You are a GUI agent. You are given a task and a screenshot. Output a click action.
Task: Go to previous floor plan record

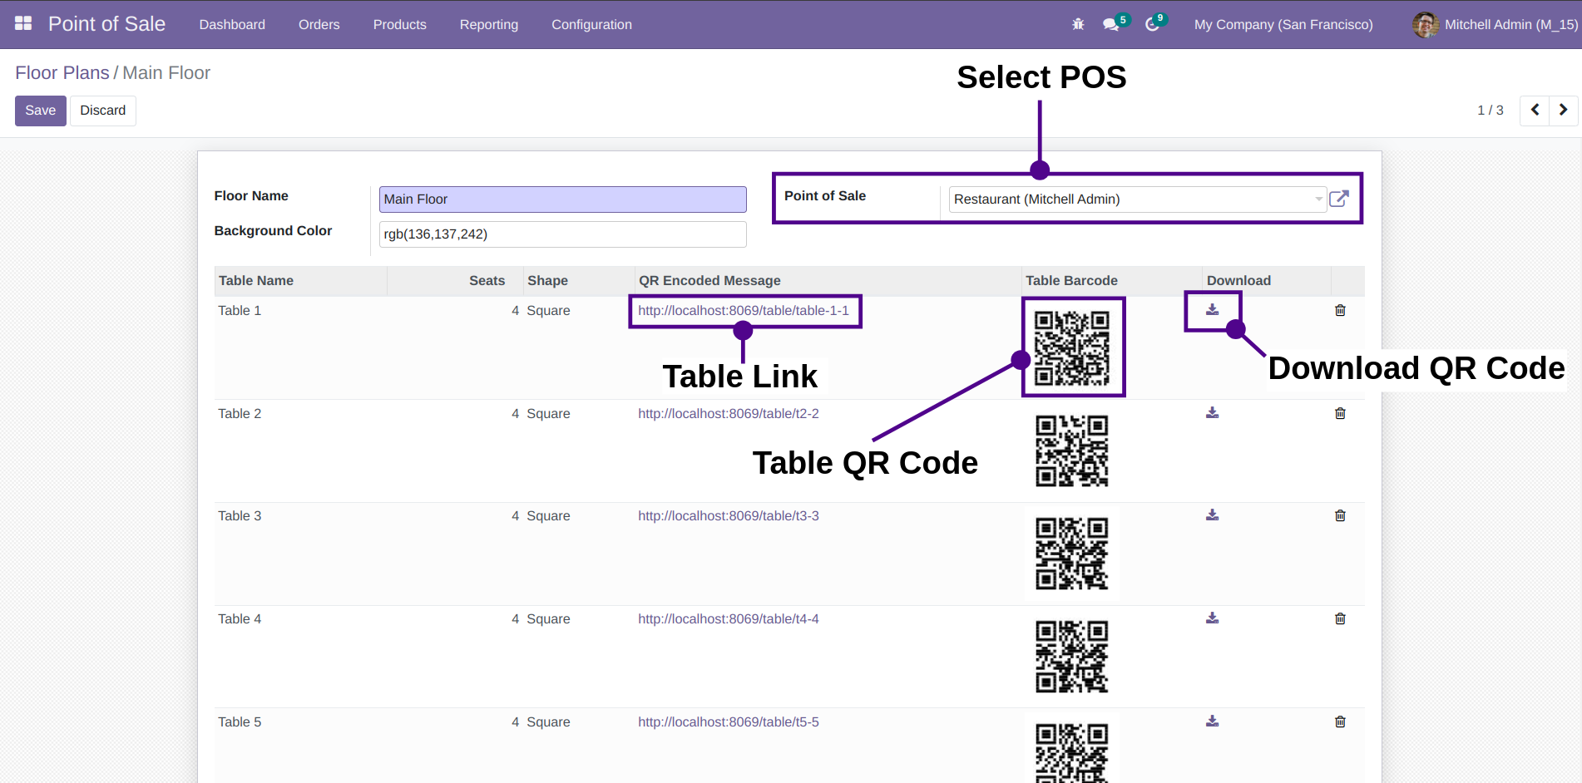pyautogui.click(x=1535, y=110)
